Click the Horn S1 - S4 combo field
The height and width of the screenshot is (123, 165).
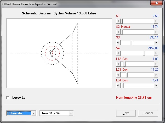click(54, 113)
